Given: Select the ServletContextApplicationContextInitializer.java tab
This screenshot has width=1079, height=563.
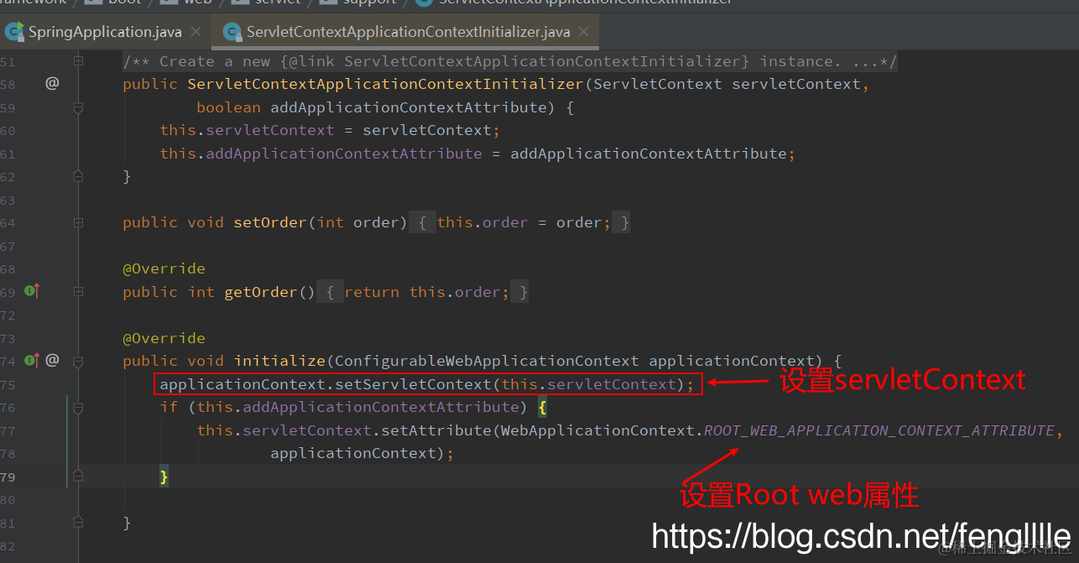Looking at the screenshot, I should pyautogui.click(x=407, y=32).
